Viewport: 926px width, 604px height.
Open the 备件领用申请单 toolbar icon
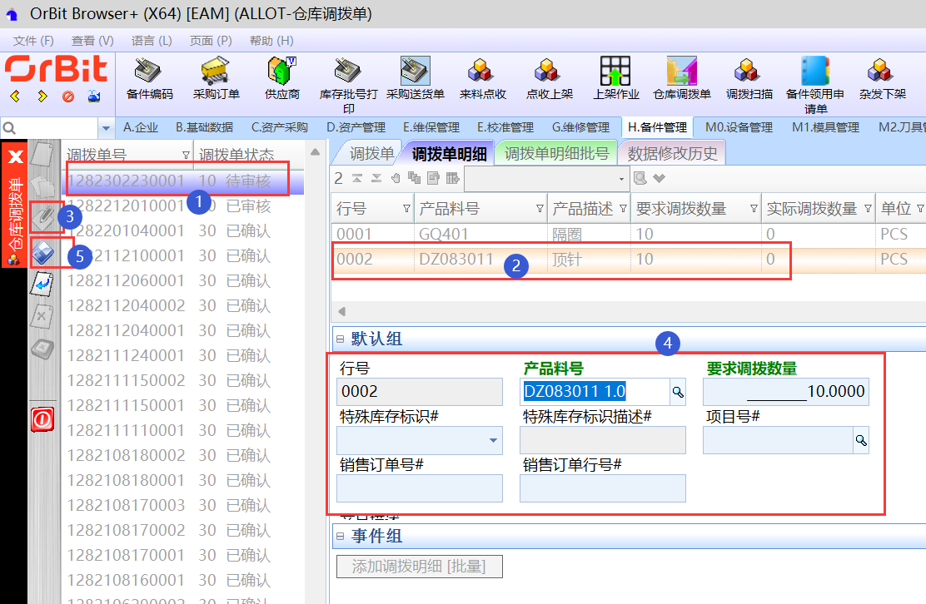[x=815, y=71]
